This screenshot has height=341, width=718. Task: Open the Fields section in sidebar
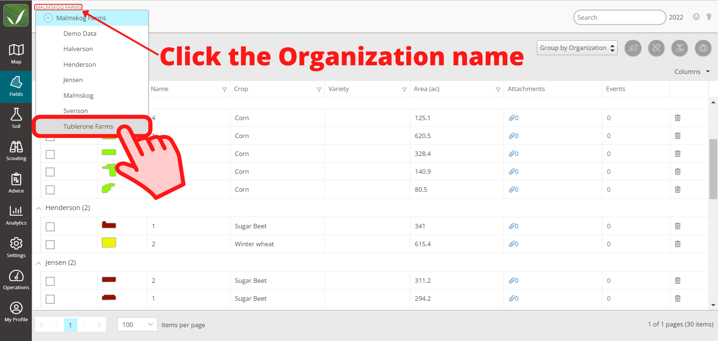[16, 87]
